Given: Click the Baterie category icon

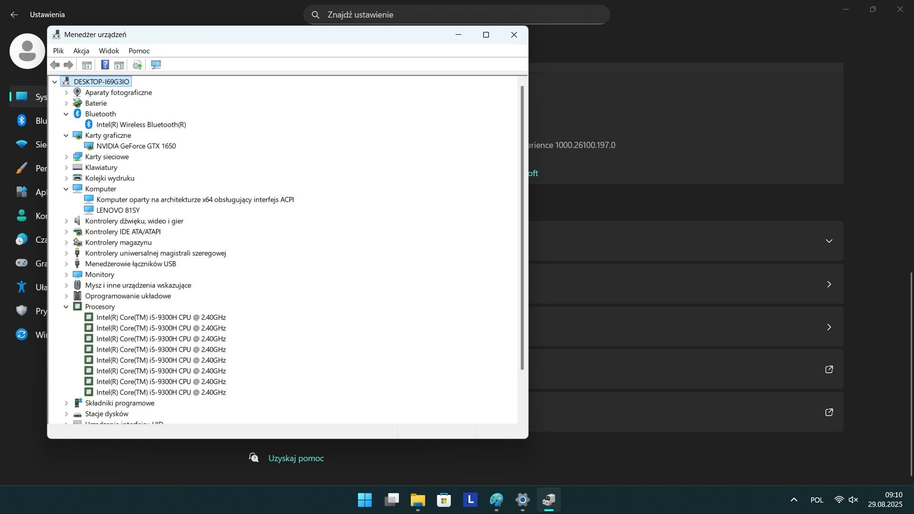Looking at the screenshot, I should [78, 103].
